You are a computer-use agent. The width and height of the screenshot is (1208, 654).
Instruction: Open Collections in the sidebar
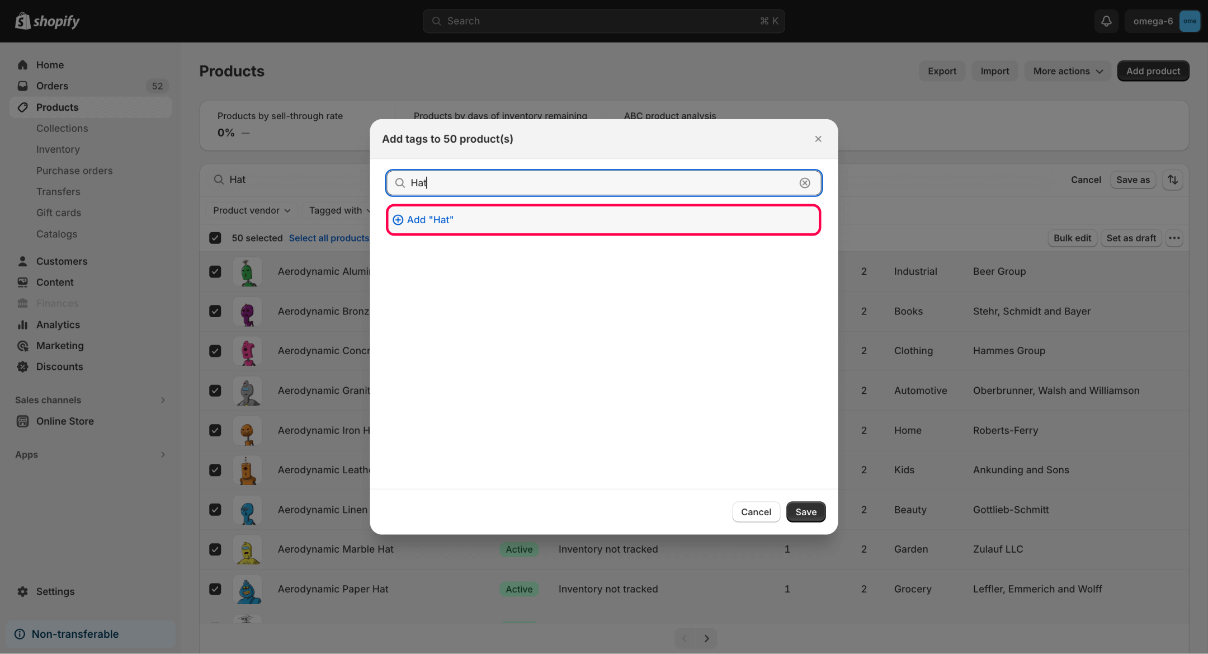(x=62, y=128)
